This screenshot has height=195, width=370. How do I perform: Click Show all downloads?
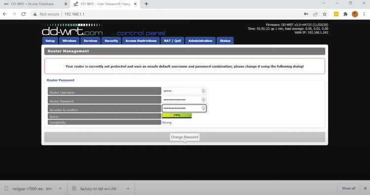[x=348, y=188]
